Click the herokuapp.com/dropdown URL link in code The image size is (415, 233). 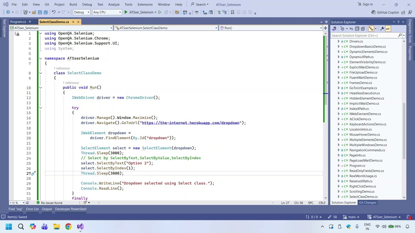point(190,123)
